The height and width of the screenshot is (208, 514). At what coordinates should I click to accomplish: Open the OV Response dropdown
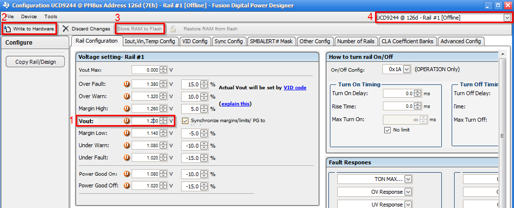[408, 192]
